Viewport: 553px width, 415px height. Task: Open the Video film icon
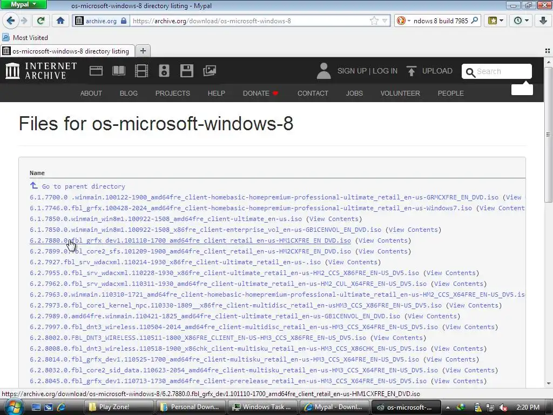click(141, 71)
